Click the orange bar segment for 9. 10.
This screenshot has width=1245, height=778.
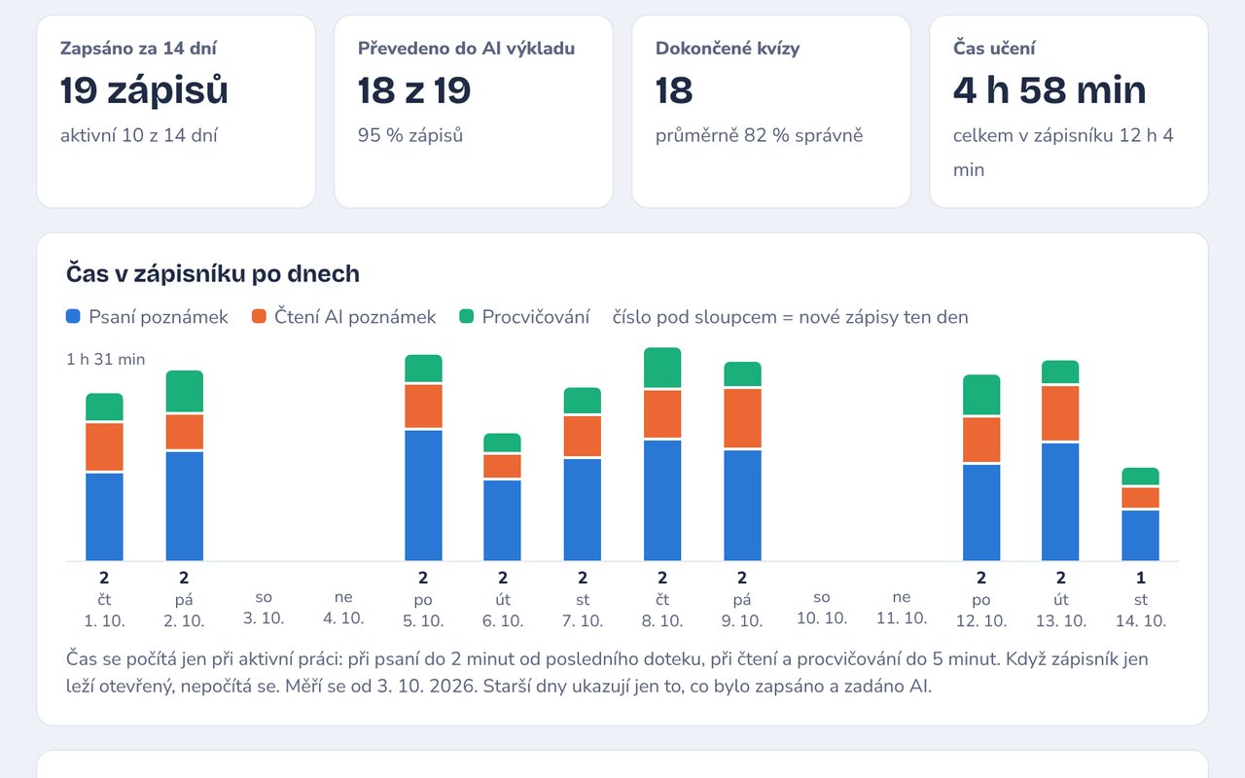click(742, 418)
